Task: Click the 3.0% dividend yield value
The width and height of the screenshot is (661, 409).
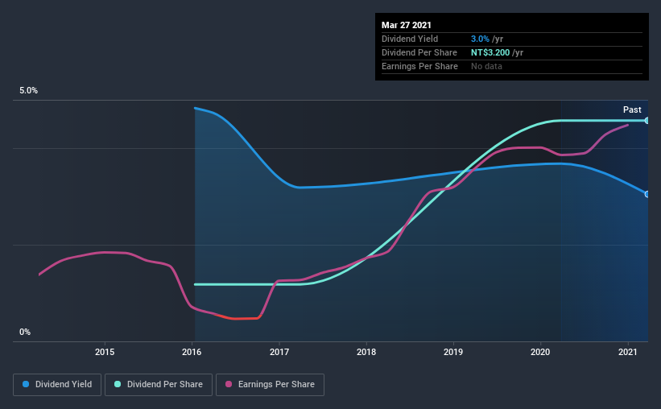Action: click(480, 39)
